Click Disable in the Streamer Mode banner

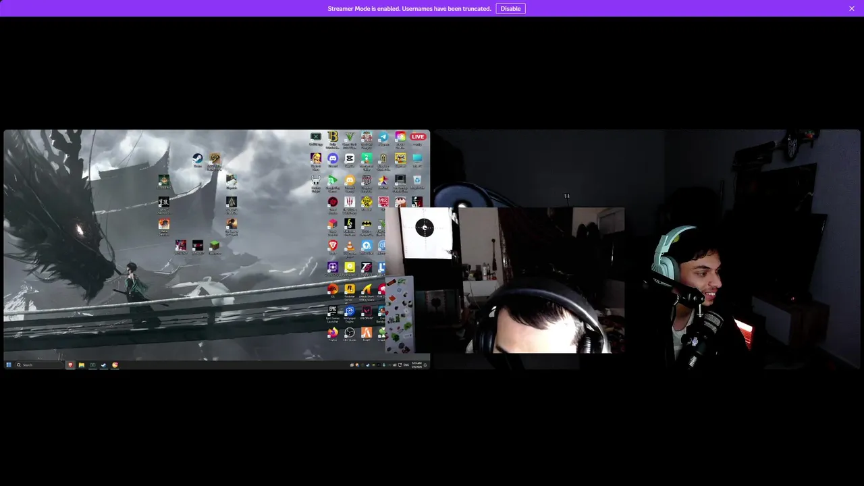[x=510, y=8]
